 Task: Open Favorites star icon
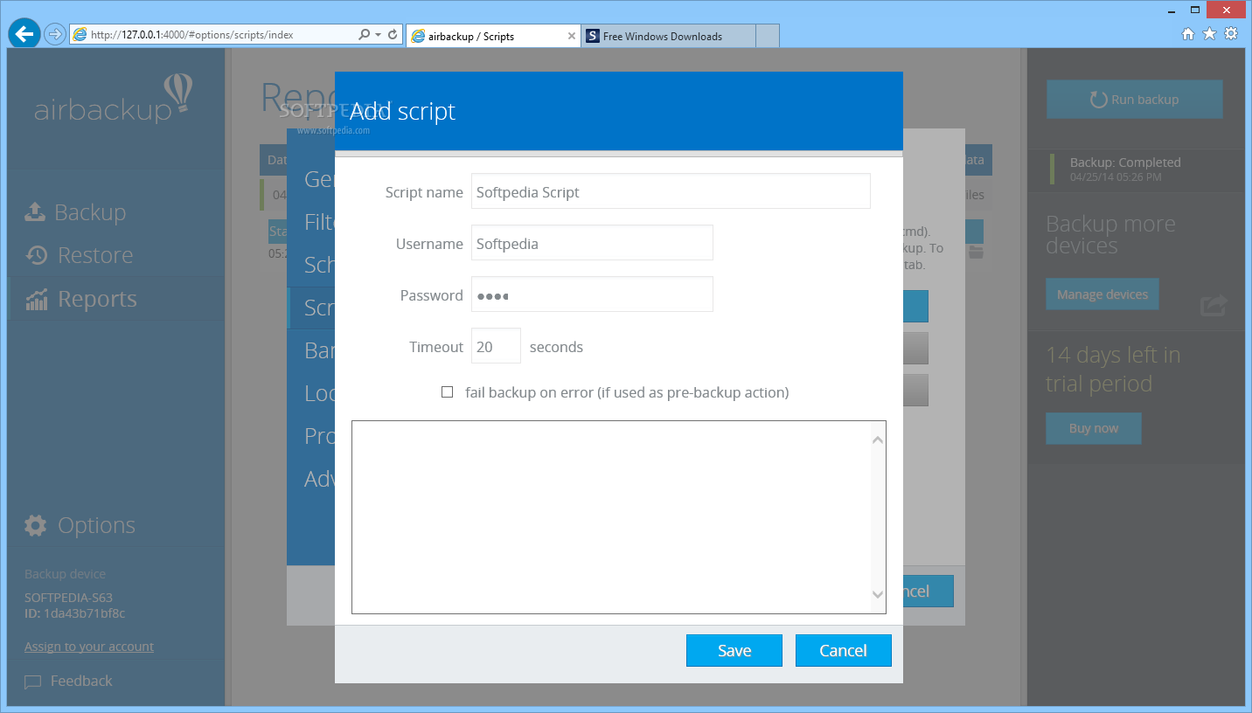click(x=1209, y=34)
